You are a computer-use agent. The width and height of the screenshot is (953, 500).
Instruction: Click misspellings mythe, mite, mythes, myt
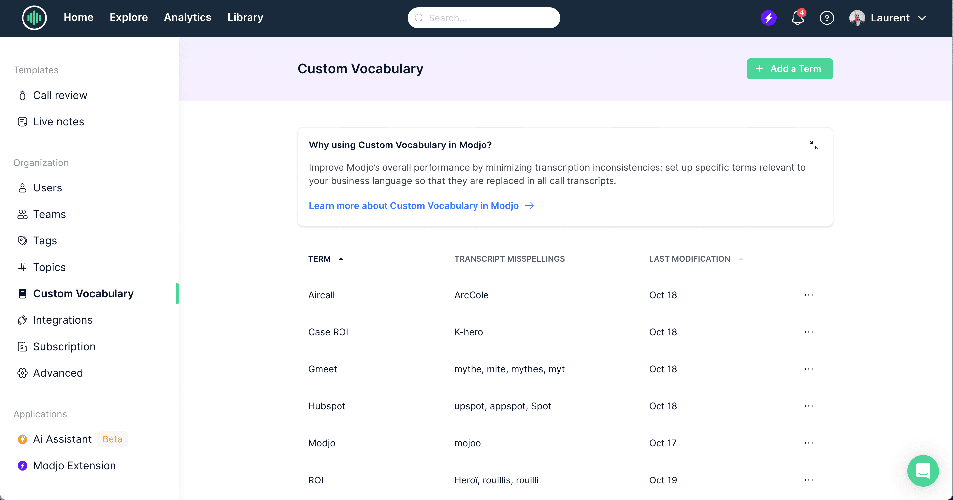[x=510, y=369]
